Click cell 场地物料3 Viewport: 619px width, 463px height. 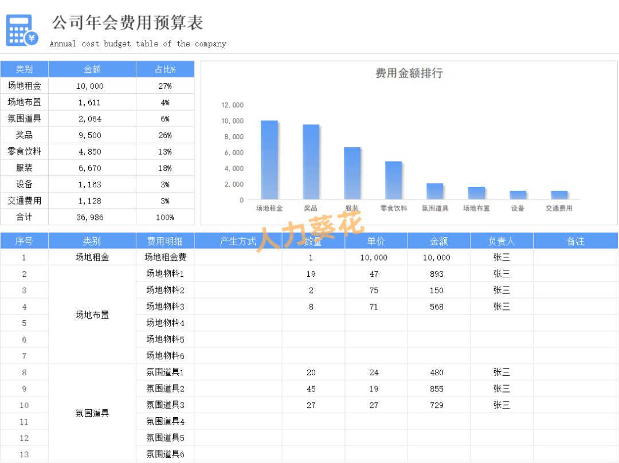click(165, 307)
